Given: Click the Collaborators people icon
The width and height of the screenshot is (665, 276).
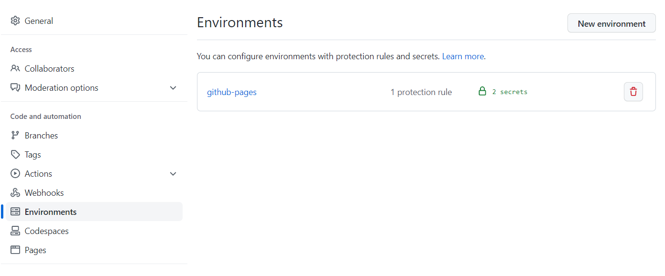Looking at the screenshot, I should 15,69.
